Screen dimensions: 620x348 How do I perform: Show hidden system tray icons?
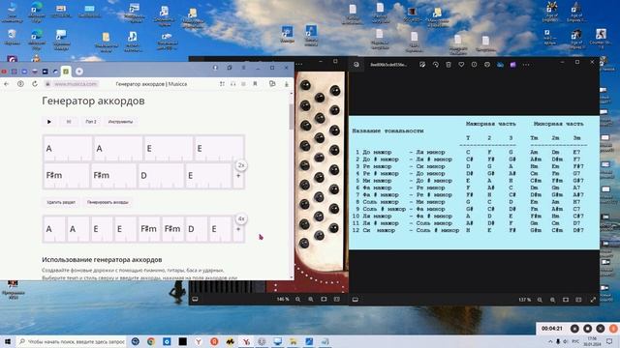[550, 341]
